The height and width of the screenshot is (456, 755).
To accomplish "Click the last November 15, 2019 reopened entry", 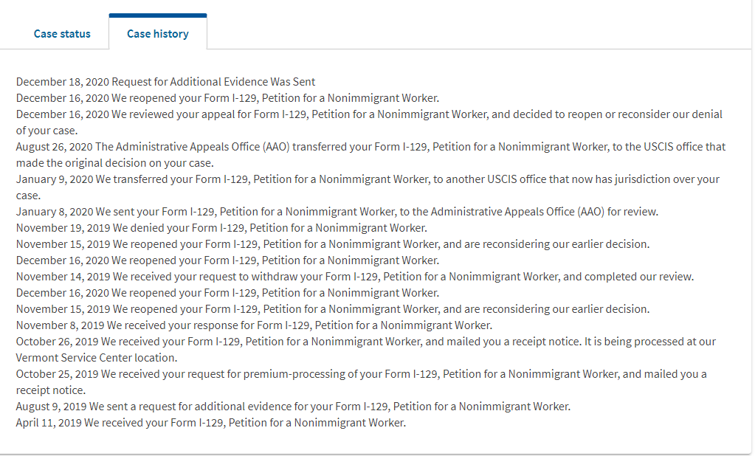I will pyautogui.click(x=333, y=309).
